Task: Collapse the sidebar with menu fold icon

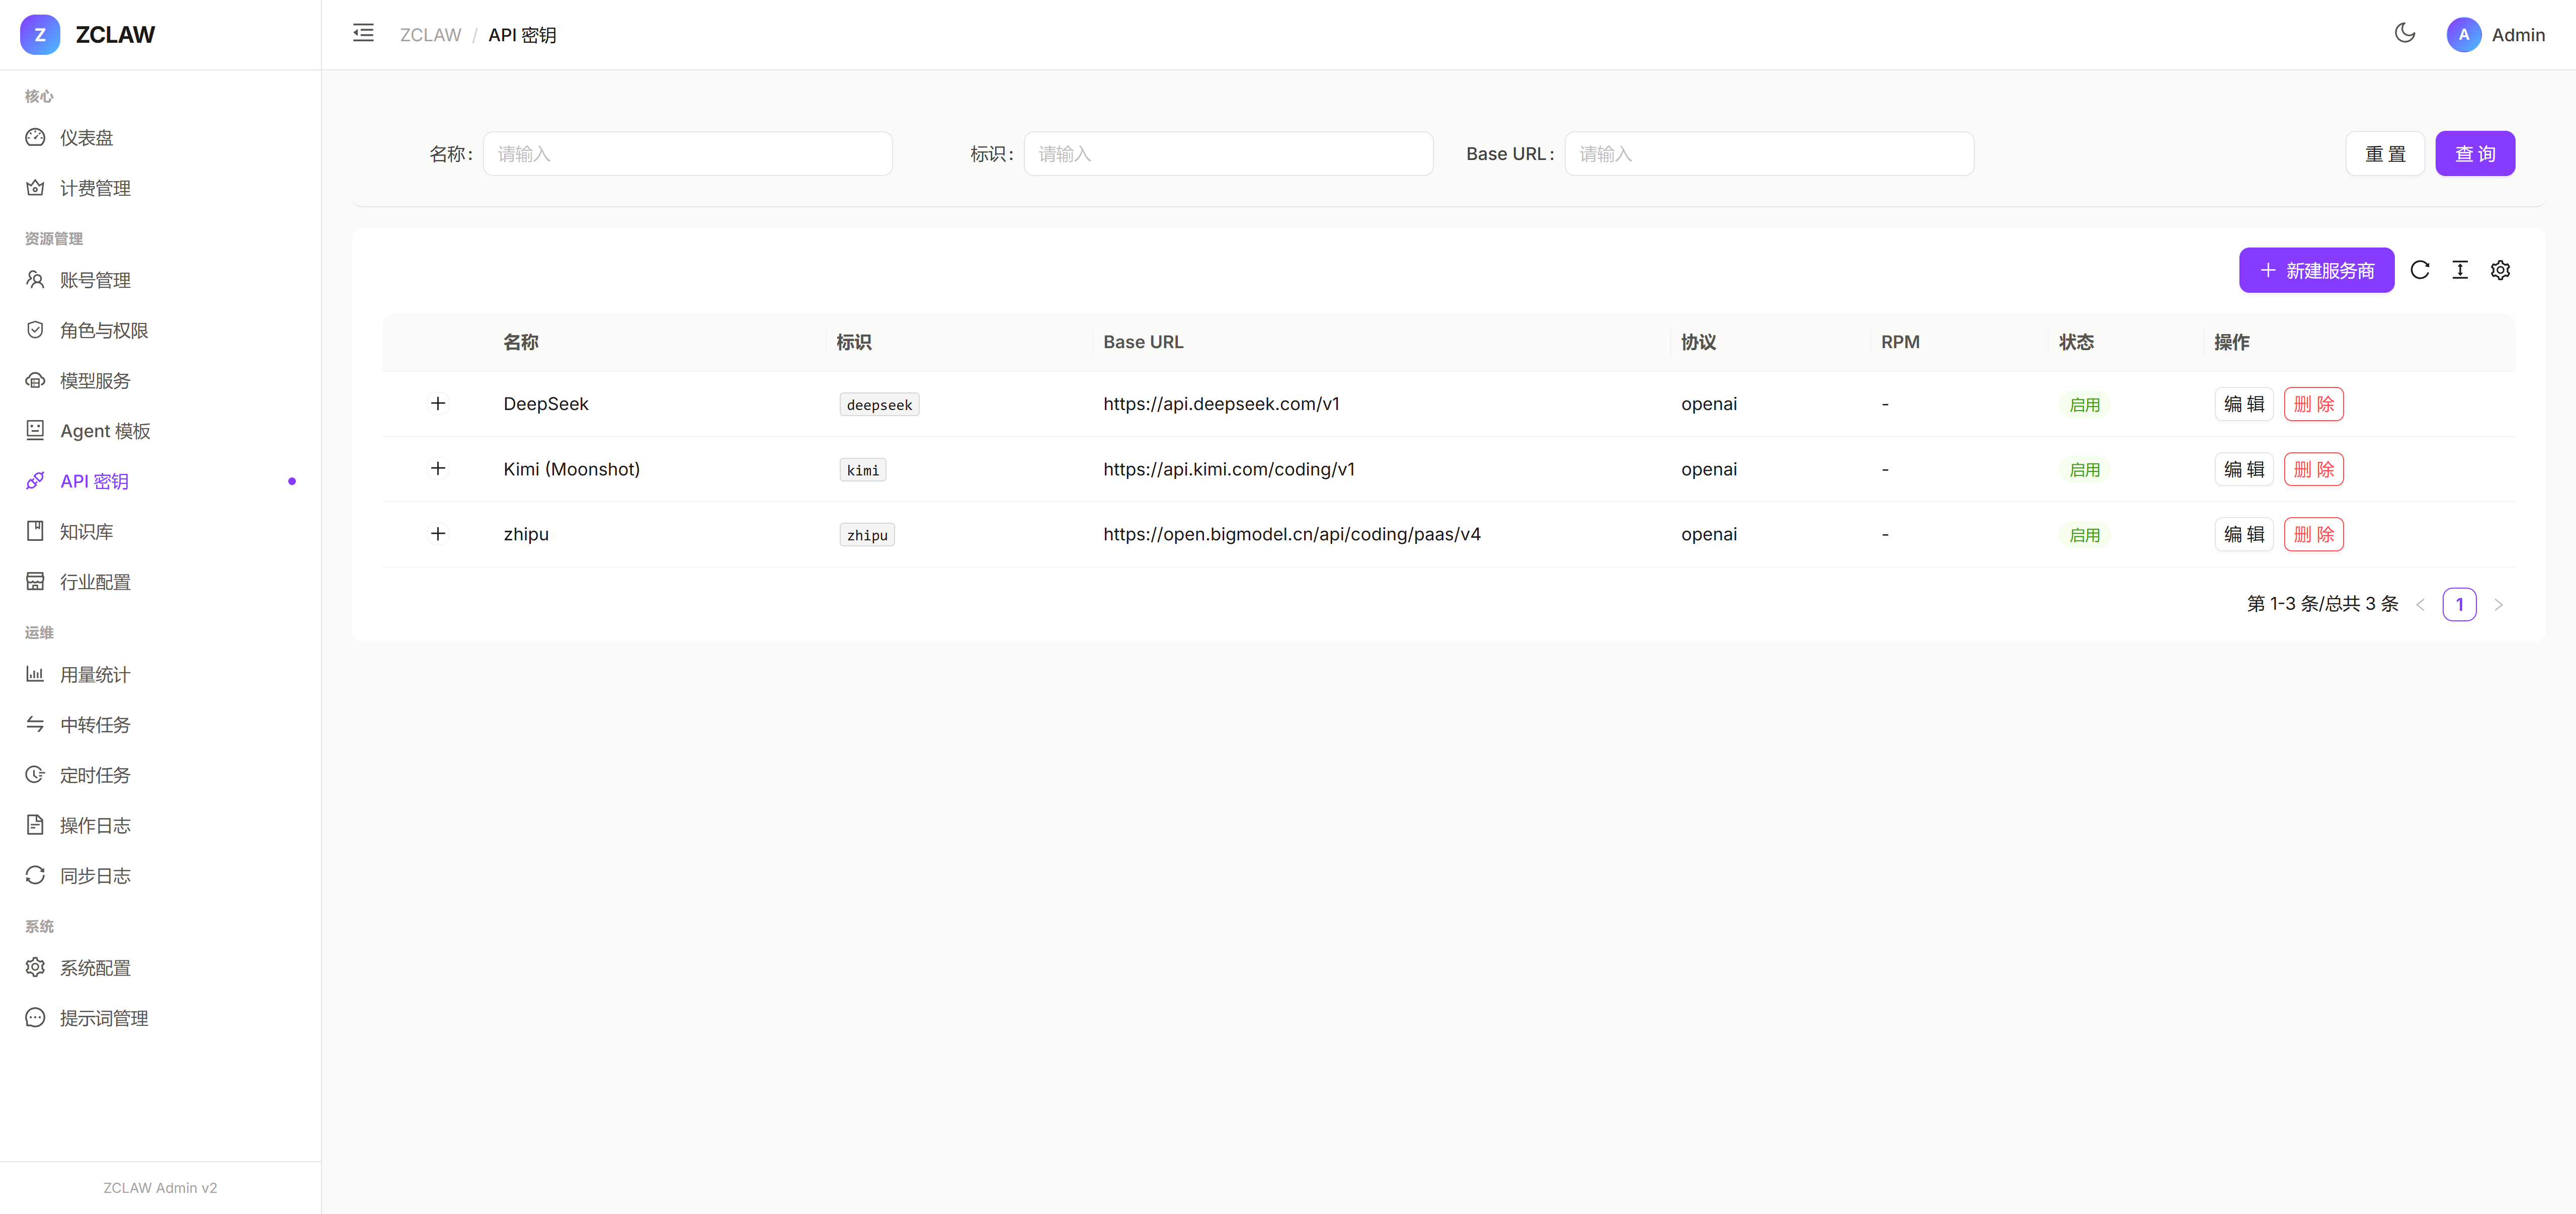Action: pos(363,34)
